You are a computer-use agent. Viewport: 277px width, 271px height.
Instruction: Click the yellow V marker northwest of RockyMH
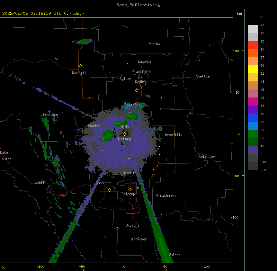[56, 59]
